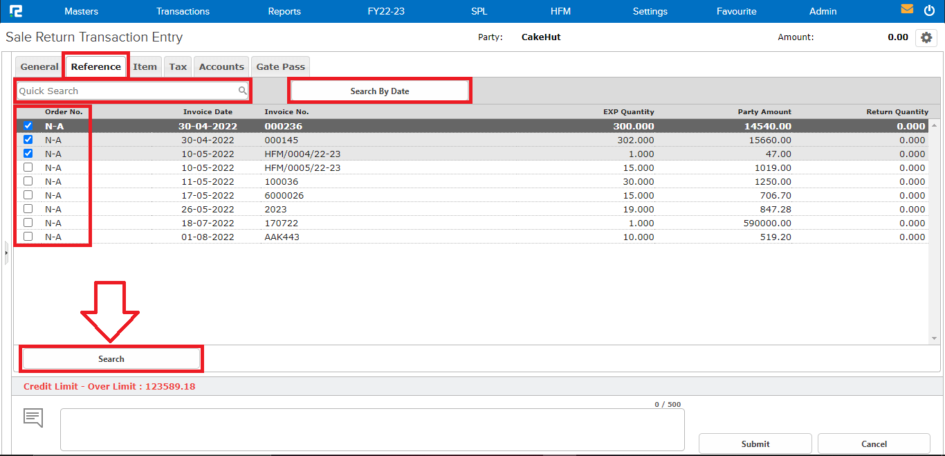The image size is (945, 456).
Task: Click the magnifier icon in Quick Search
Action: point(243,91)
